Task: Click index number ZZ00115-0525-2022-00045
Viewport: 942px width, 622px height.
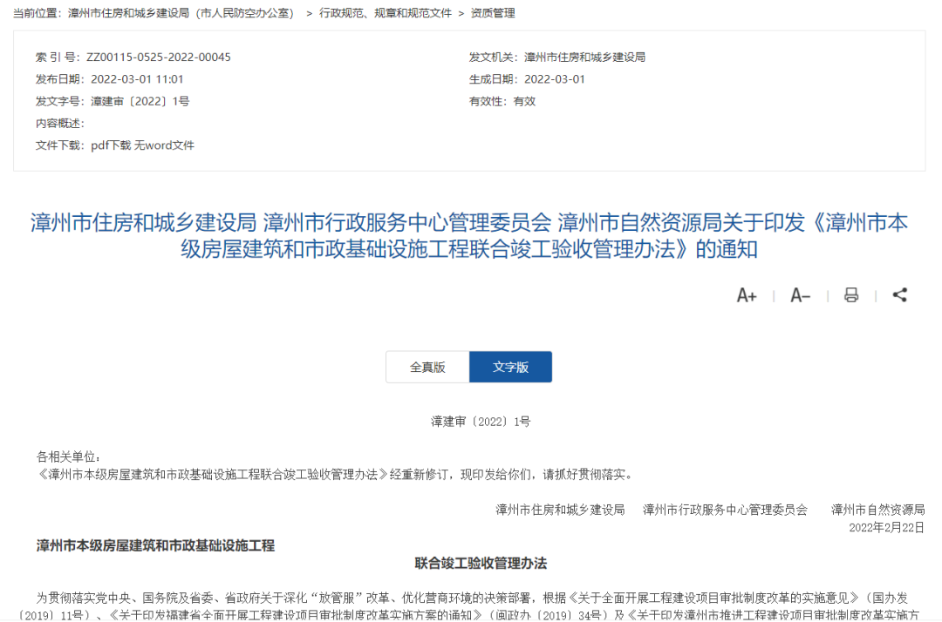Action: pyautogui.click(x=159, y=57)
